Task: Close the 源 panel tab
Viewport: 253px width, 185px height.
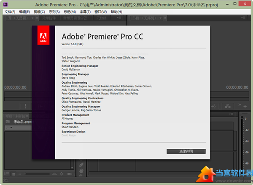Action: tap(37, 18)
